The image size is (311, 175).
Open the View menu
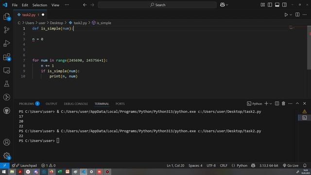[55, 5]
